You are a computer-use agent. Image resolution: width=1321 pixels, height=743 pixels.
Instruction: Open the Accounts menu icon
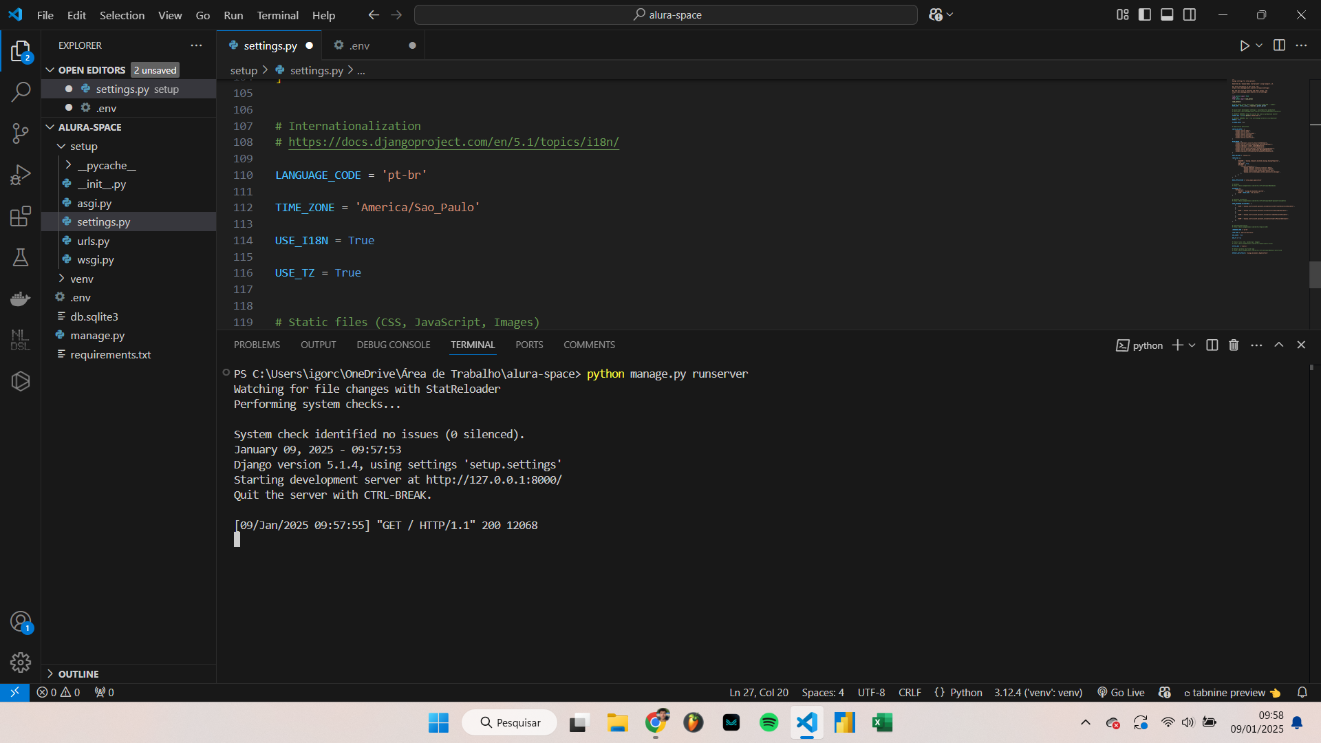[x=21, y=622]
